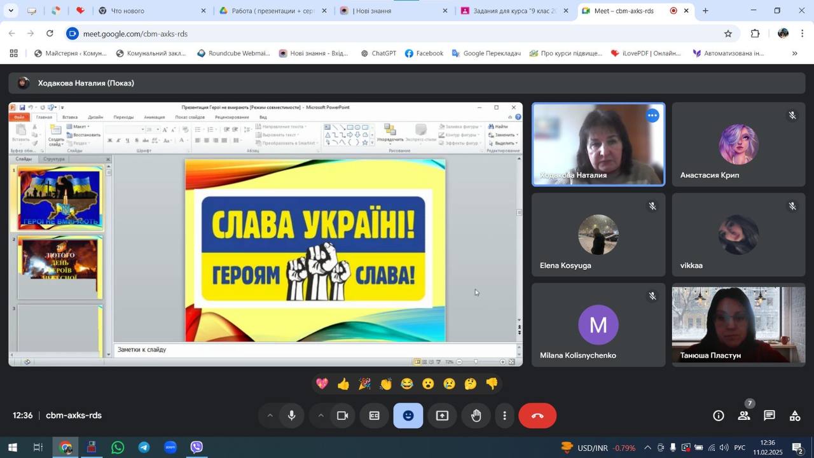Expand audio settings arrow beside microphone
The height and width of the screenshot is (458, 814).
(x=270, y=415)
